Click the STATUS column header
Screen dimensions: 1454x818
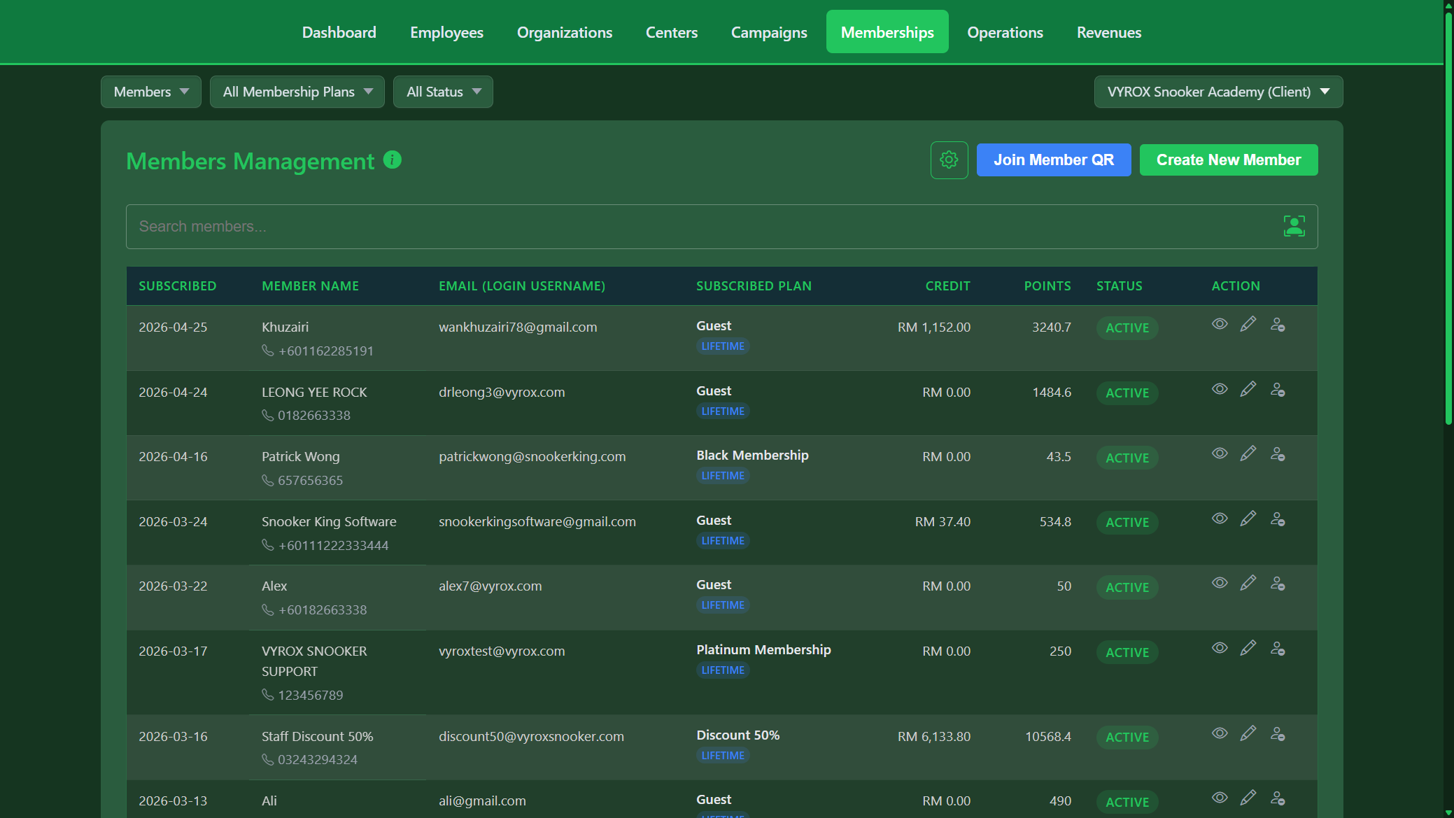[x=1120, y=286]
